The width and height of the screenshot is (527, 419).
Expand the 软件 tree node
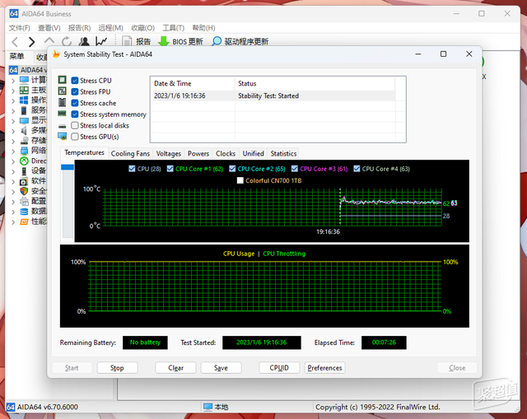click(x=13, y=182)
